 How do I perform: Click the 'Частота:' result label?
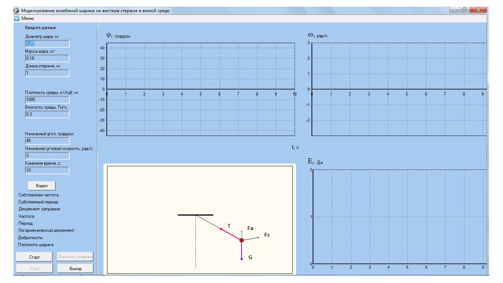(x=27, y=216)
